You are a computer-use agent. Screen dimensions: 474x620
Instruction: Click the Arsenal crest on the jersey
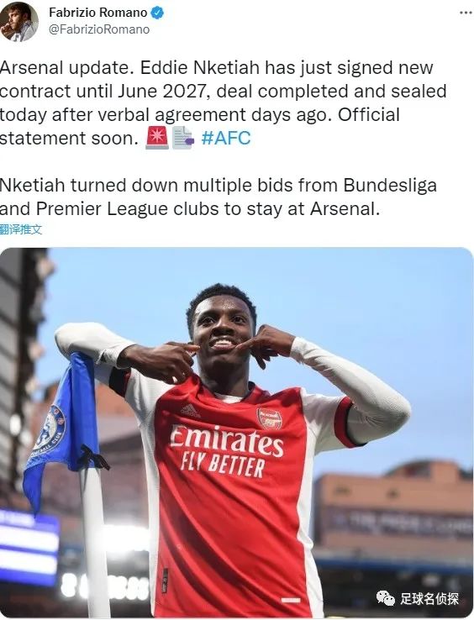[270, 418]
